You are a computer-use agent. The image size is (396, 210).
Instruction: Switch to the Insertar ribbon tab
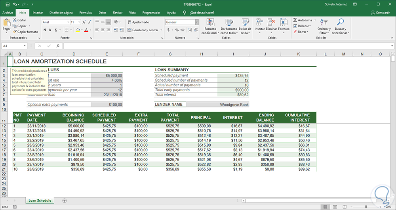click(38, 13)
